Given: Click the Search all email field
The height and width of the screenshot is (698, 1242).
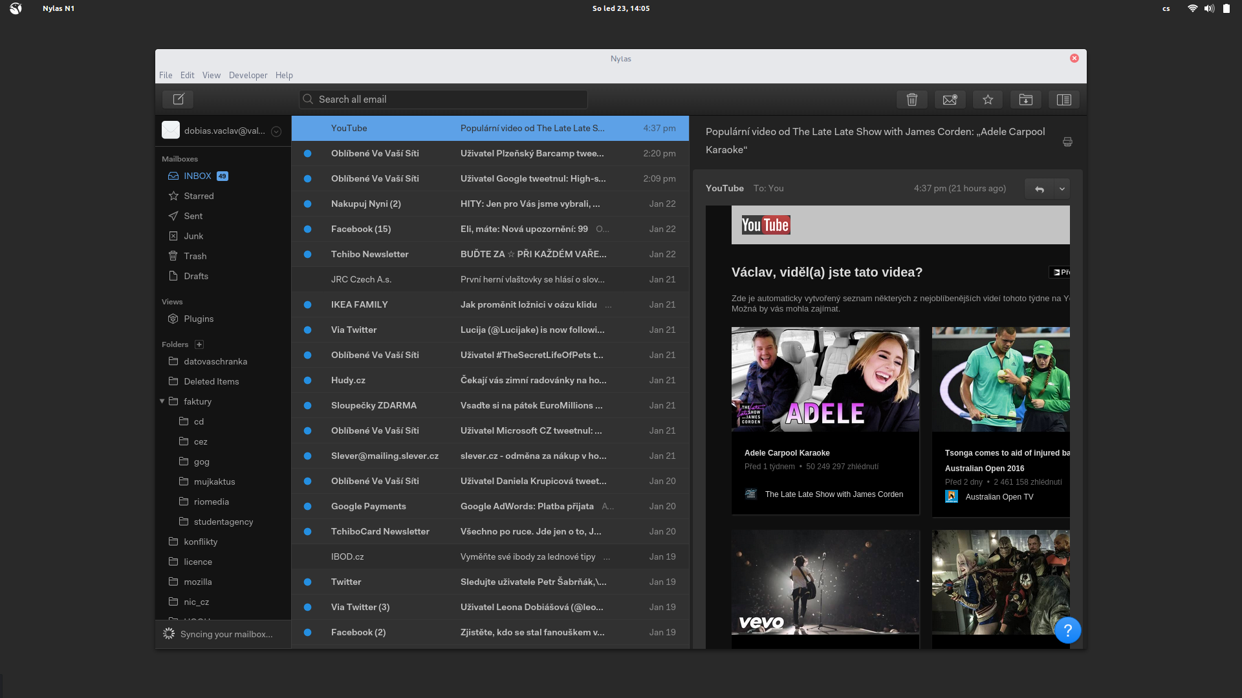Looking at the screenshot, I should (x=443, y=100).
